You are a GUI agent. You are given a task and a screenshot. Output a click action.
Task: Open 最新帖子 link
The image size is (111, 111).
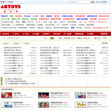[x=49, y=16]
